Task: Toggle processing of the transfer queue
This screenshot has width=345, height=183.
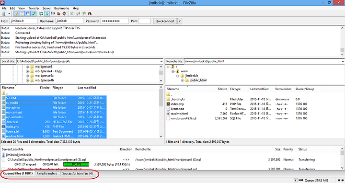Action: 47,13
